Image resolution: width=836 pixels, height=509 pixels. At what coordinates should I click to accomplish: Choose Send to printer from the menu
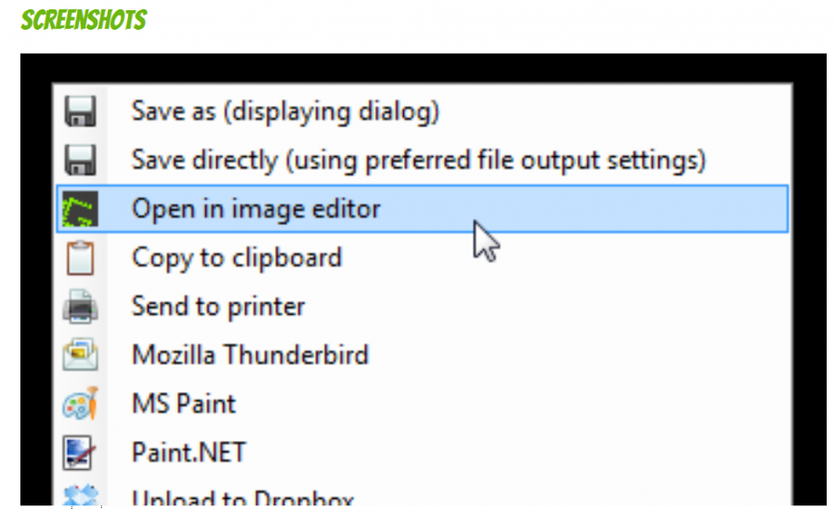coord(218,307)
